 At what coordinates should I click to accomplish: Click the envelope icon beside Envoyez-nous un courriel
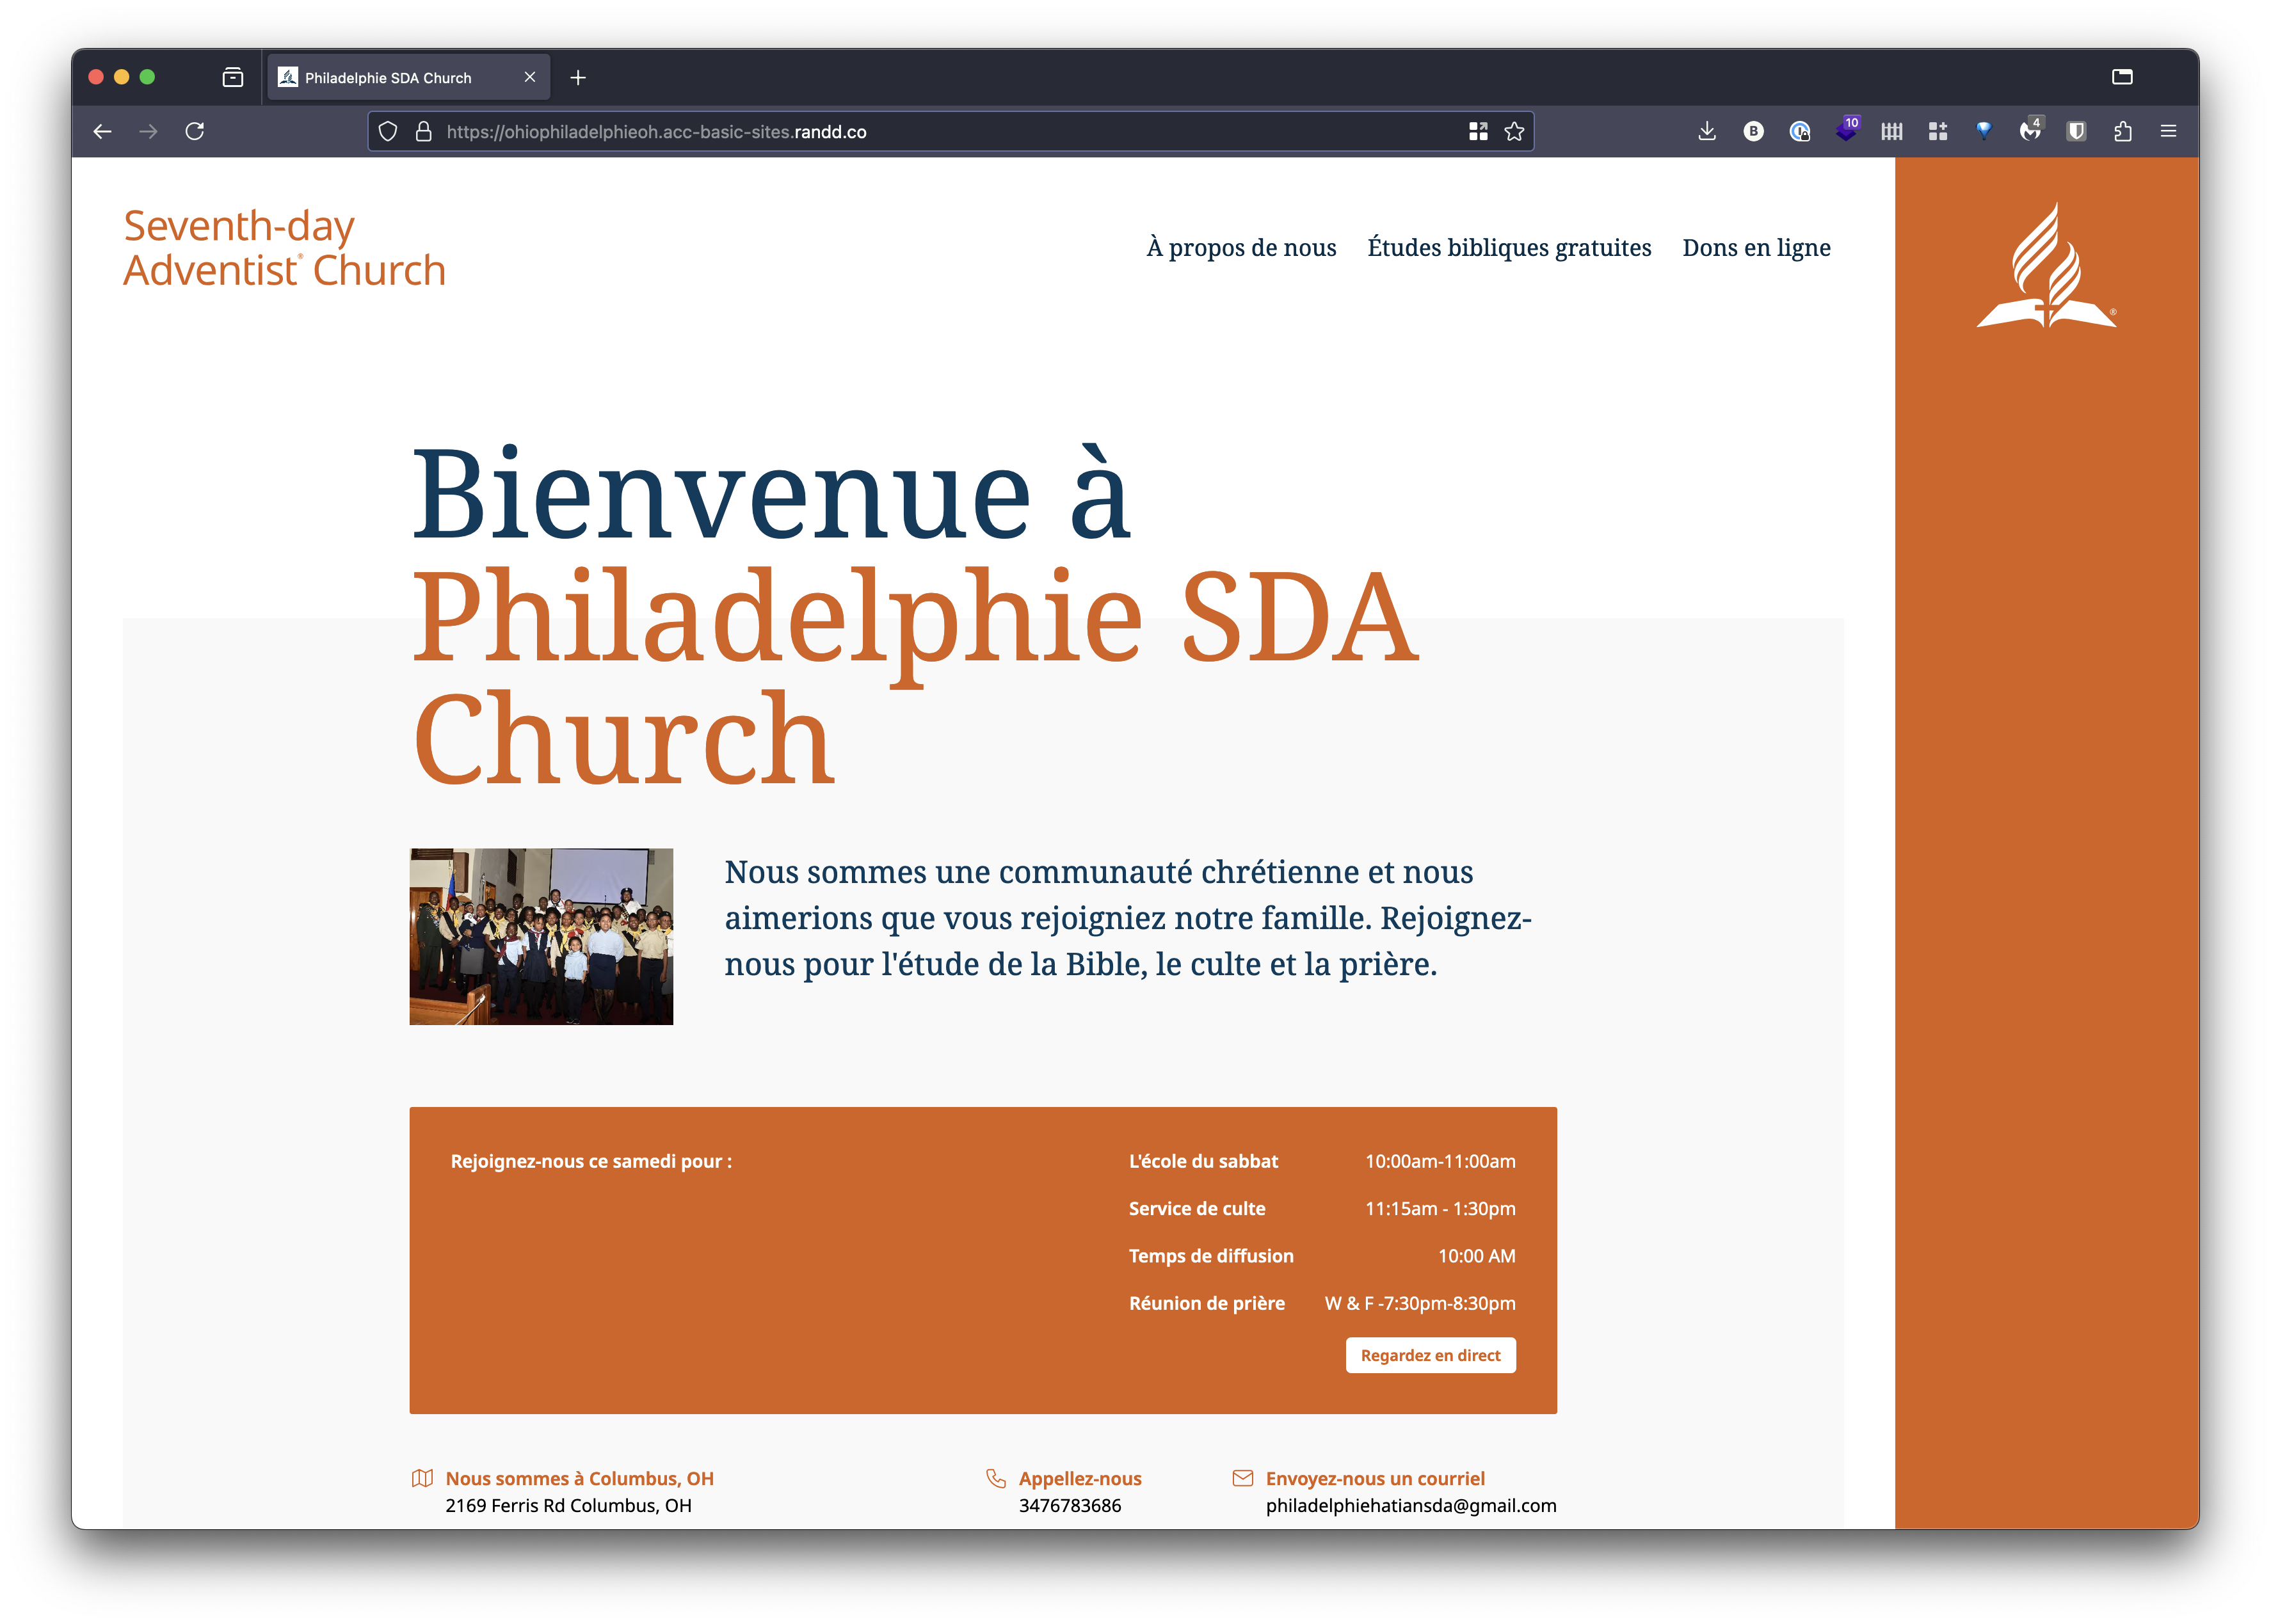[1242, 1478]
